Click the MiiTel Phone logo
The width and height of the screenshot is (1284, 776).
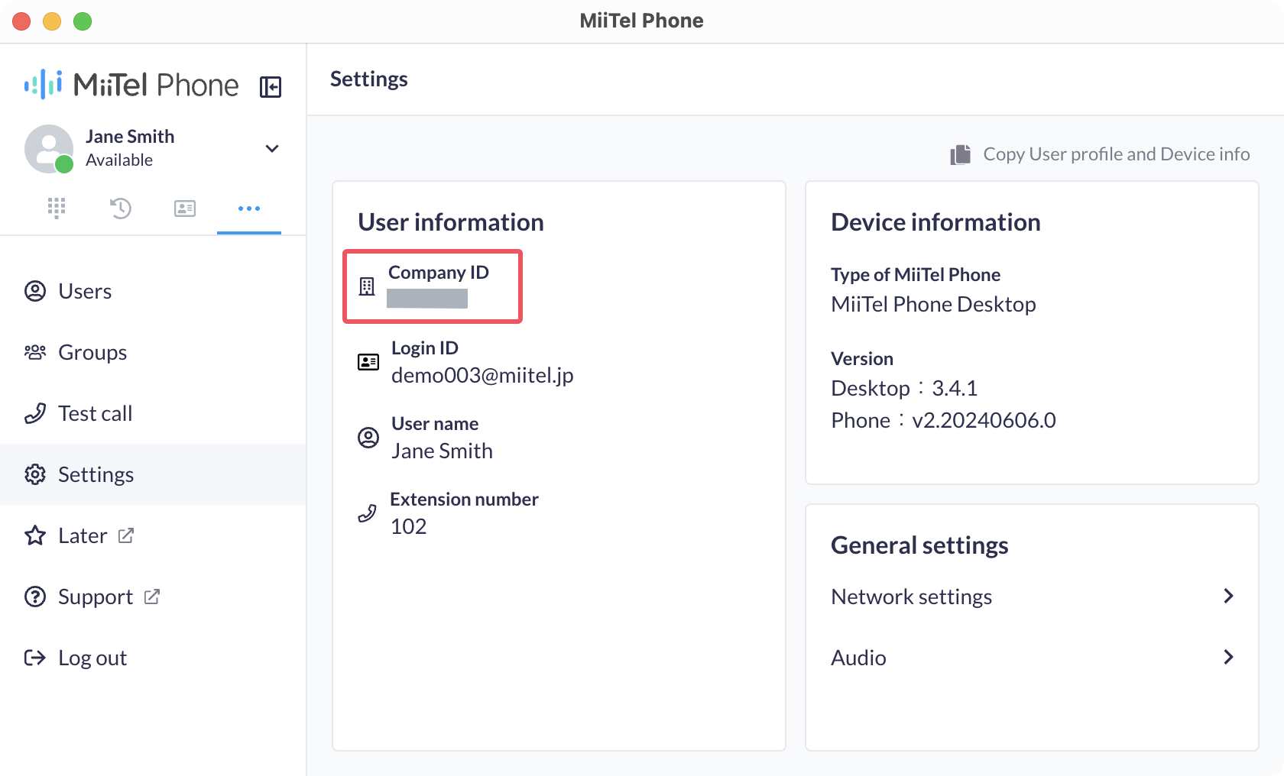pyautogui.click(x=131, y=85)
